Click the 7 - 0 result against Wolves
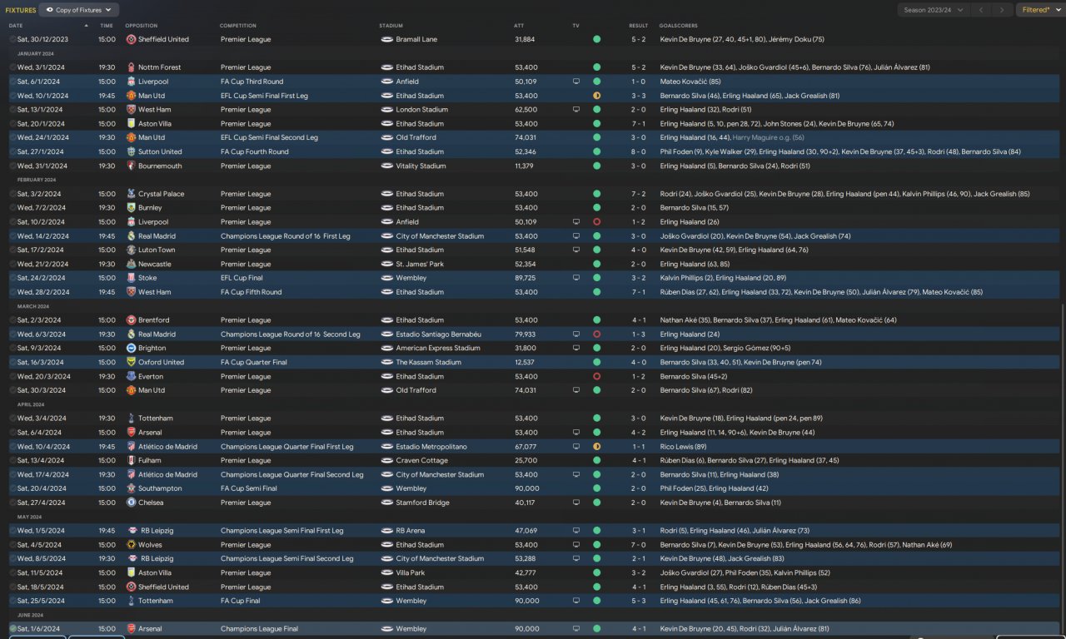This screenshot has width=1066, height=639. point(638,545)
